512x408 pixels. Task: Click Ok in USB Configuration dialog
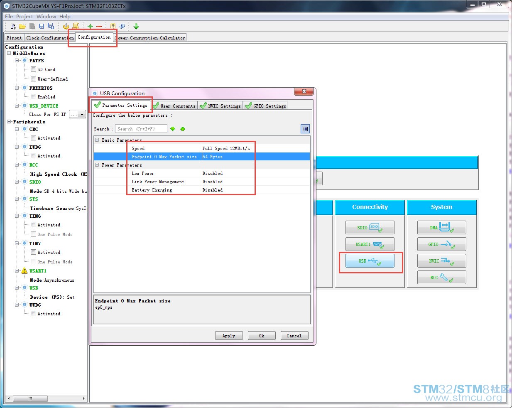click(x=262, y=336)
